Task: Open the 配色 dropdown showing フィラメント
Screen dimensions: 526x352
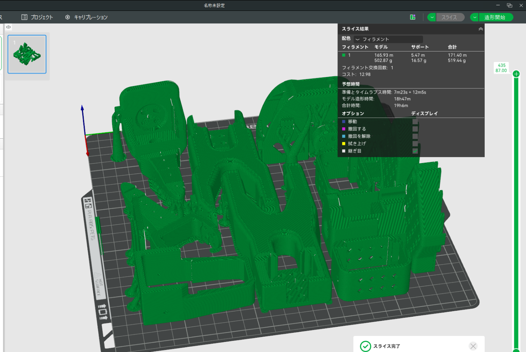Action: pos(388,39)
